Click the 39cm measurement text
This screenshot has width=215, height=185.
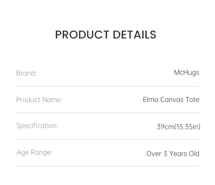[165, 127]
